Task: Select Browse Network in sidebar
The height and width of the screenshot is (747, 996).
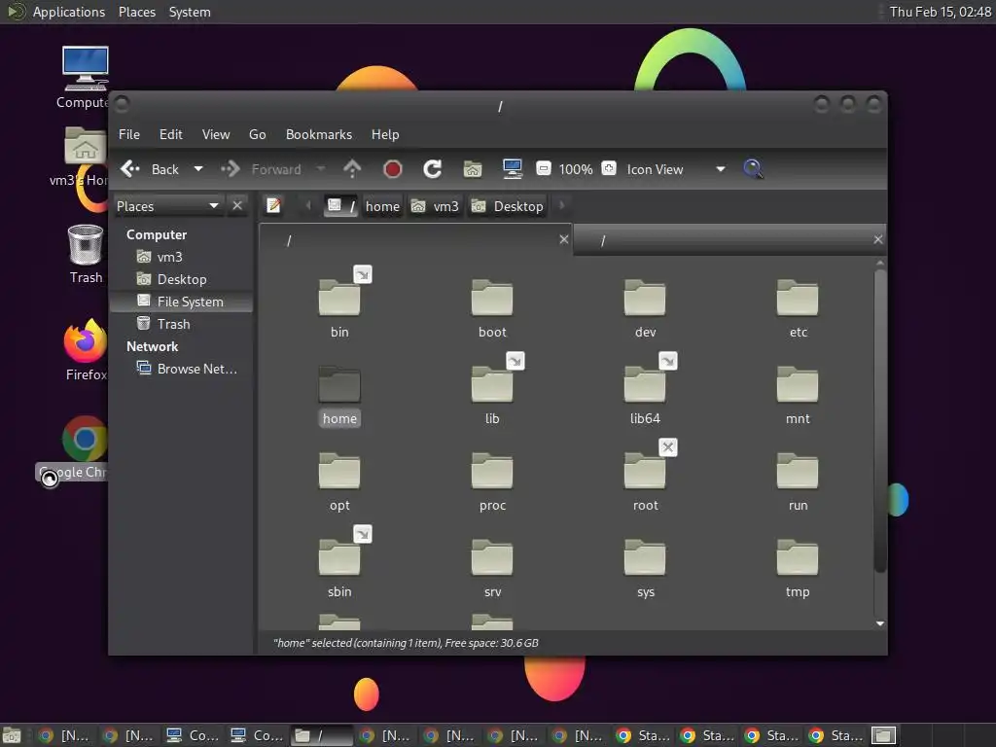Action: click(188, 369)
